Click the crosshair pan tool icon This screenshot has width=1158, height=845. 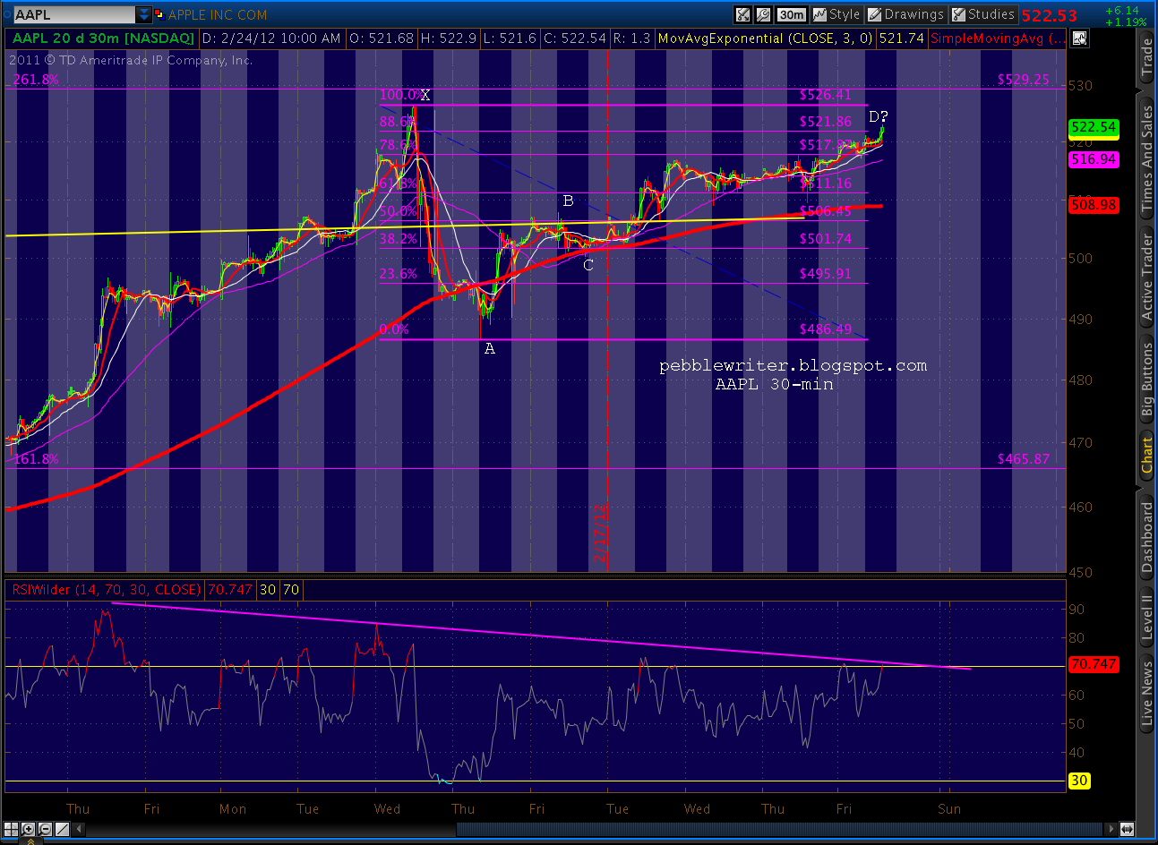click(12, 829)
